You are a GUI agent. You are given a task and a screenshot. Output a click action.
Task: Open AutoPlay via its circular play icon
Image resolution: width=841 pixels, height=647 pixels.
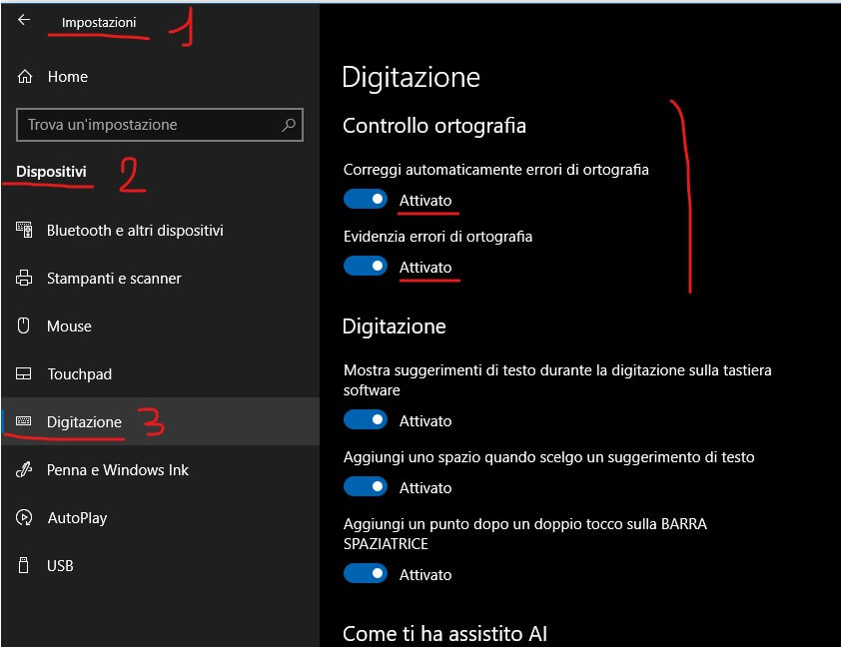pos(25,518)
